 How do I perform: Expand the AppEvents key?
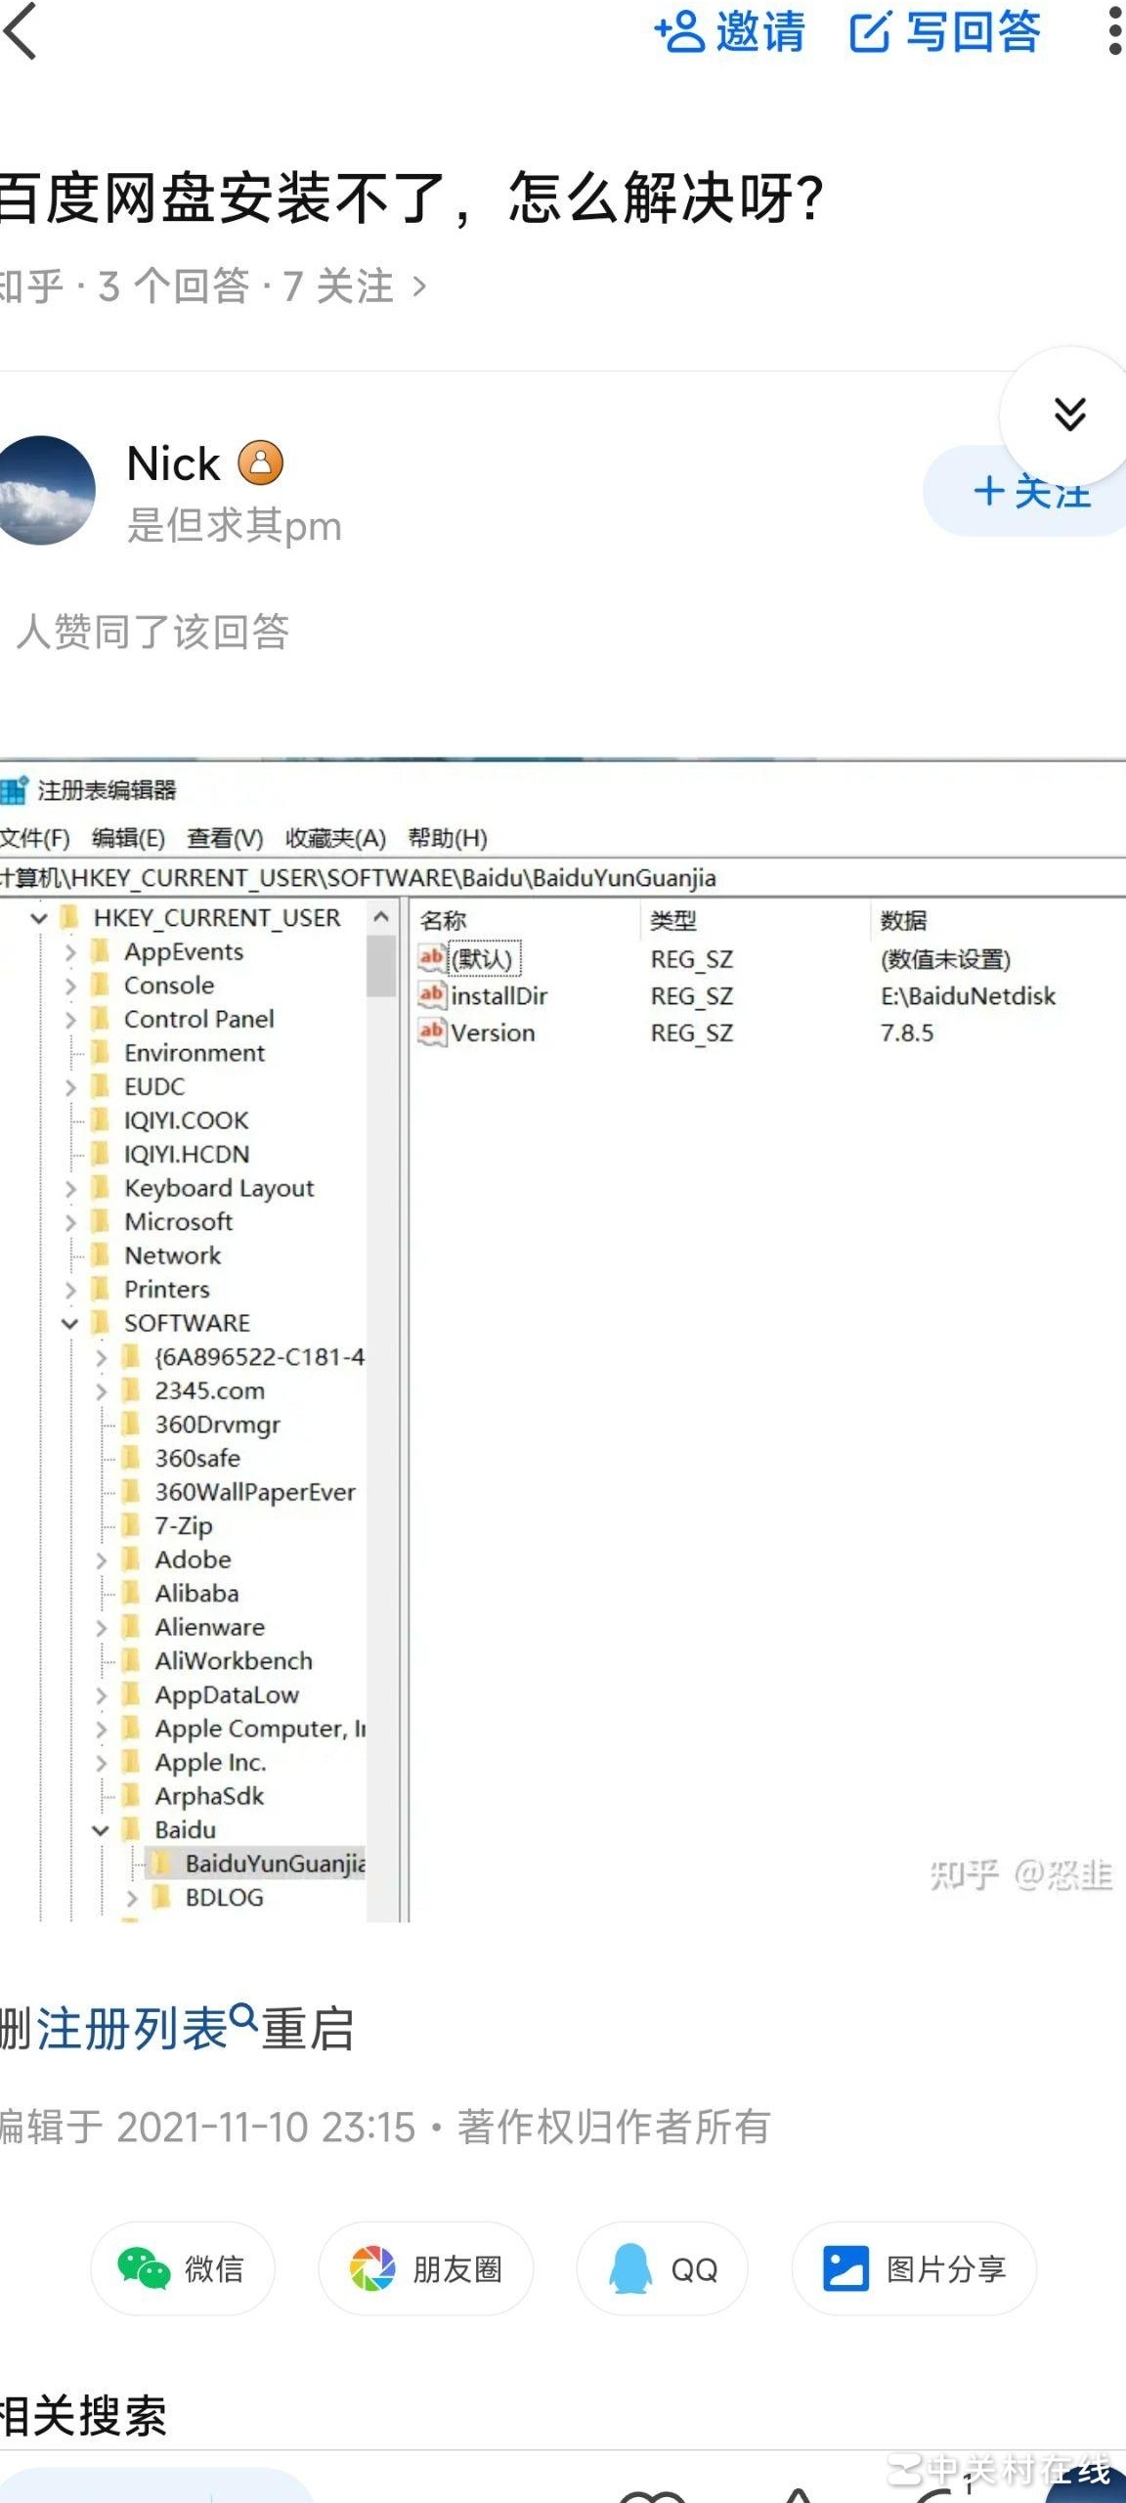[69, 951]
